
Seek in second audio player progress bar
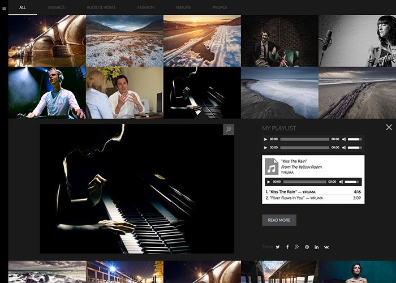point(304,148)
